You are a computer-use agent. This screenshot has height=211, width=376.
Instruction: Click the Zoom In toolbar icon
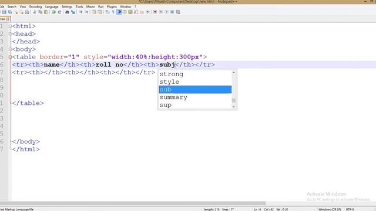[81, 12]
